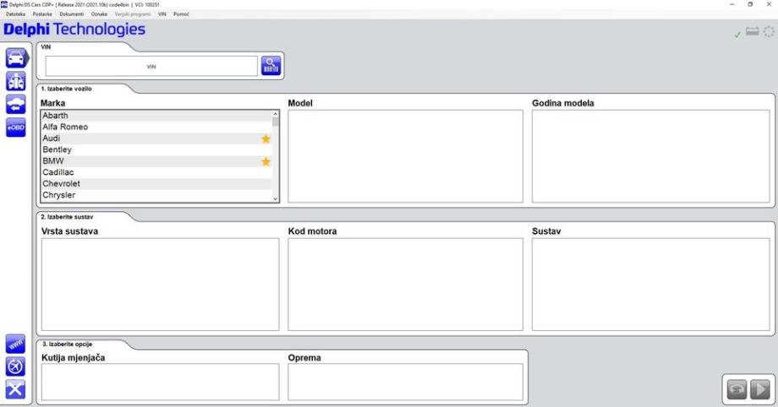Select Chrysler in the Marka list

[x=156, y=195]
